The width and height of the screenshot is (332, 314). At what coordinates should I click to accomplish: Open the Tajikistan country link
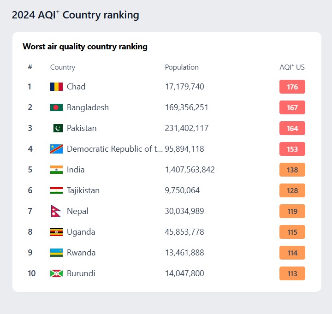(83, 190)
